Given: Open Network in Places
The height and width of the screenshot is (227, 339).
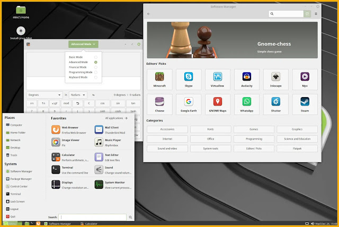Looking at the screenshot, I should point(13,140).
